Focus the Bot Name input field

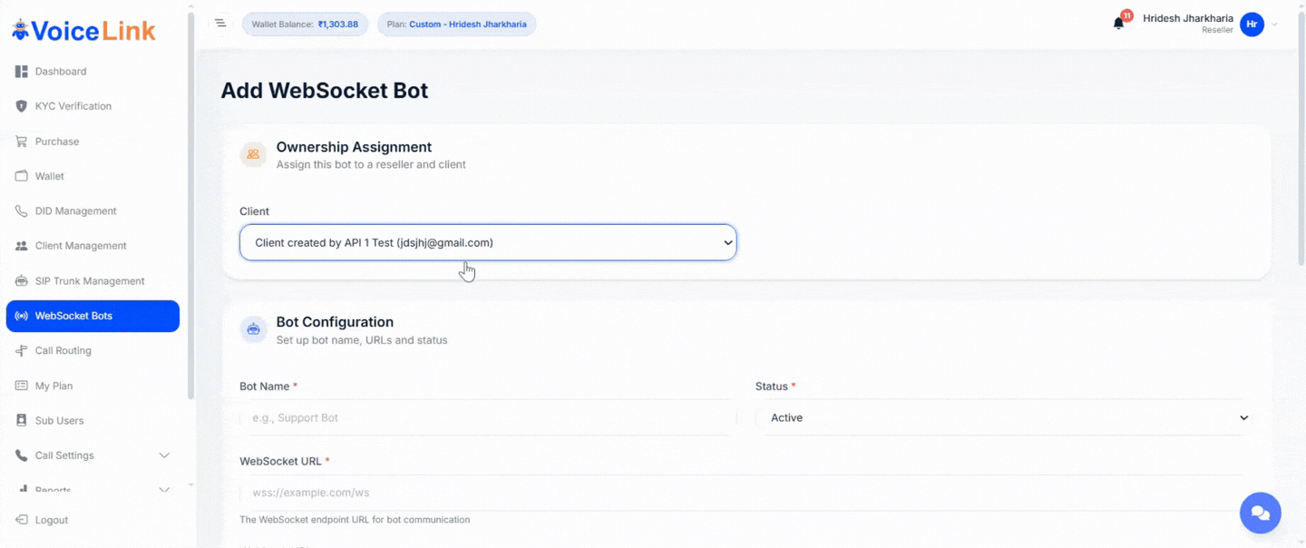point(488,417)
